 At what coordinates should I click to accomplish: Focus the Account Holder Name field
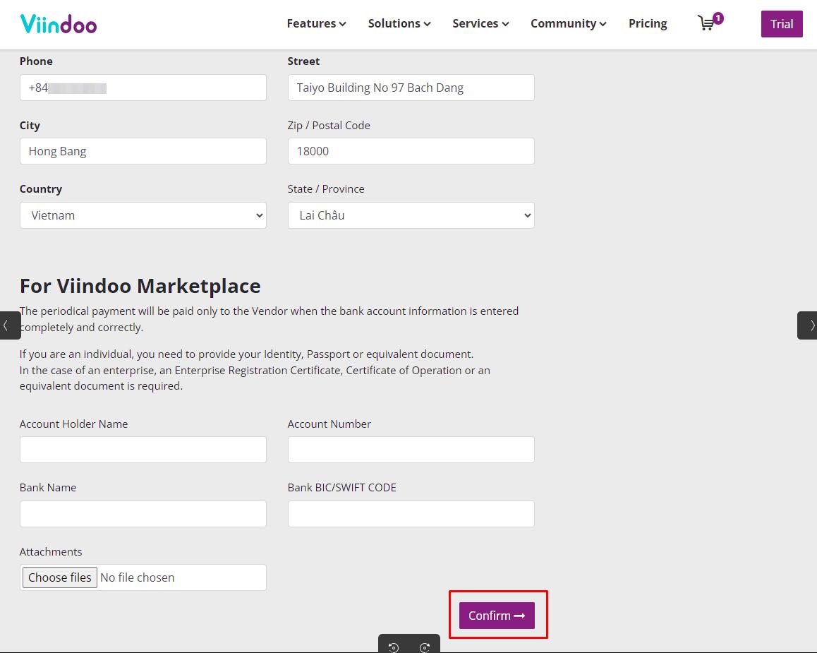tap(143, 450)
